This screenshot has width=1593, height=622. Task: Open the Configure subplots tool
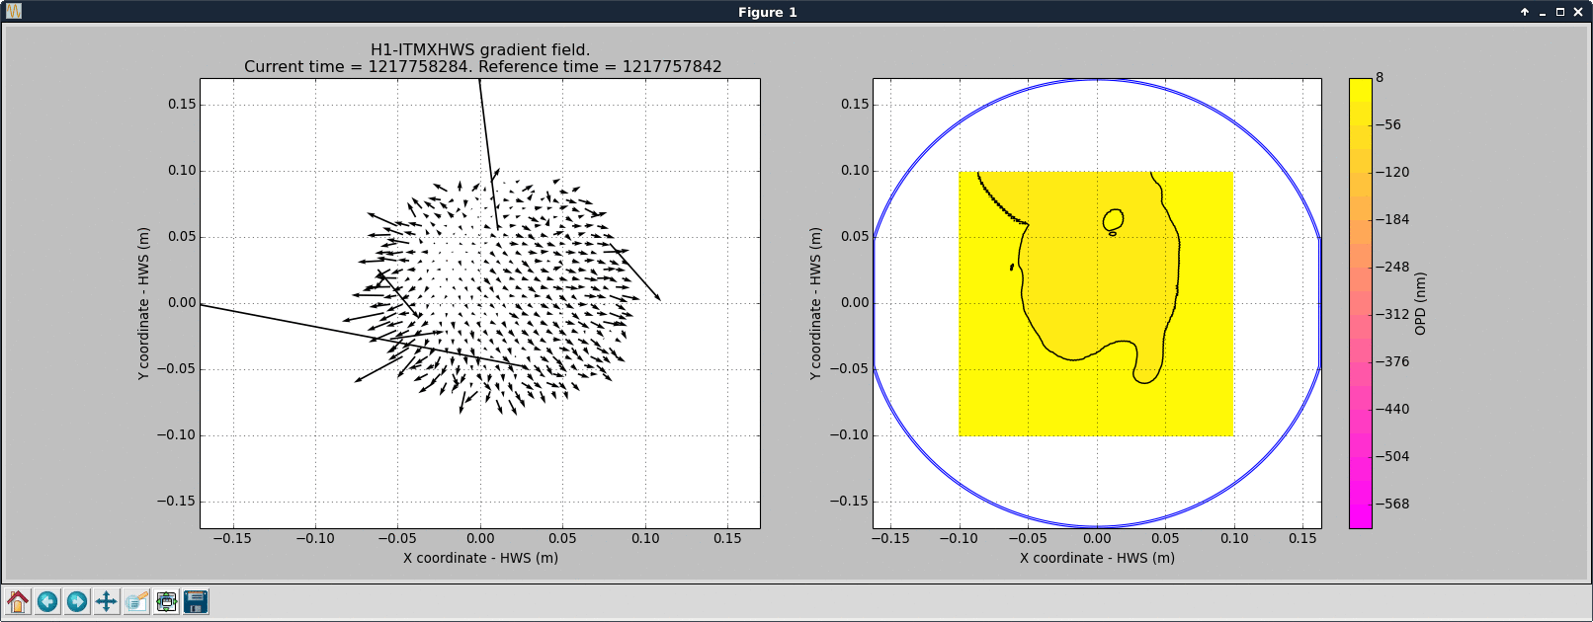point(166,601)
